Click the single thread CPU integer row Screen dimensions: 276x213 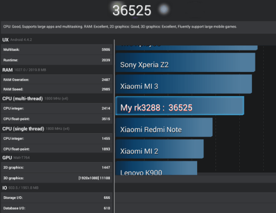point(57,138)
